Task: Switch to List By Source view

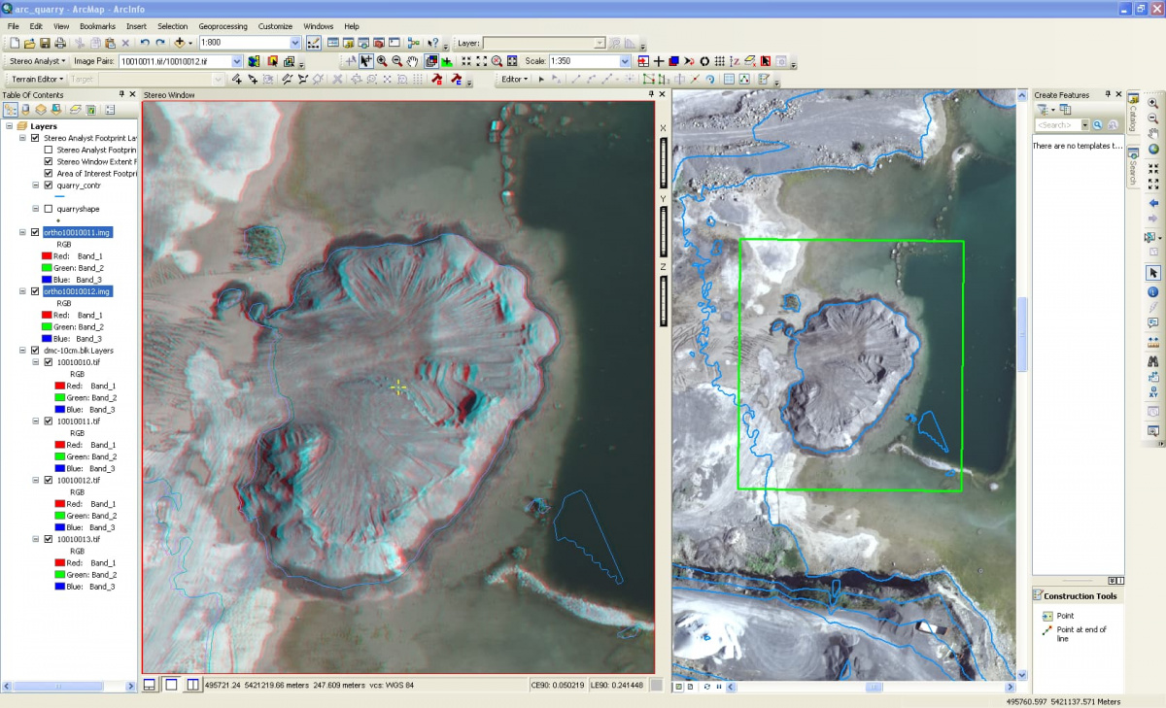Action: pos(25,110)
